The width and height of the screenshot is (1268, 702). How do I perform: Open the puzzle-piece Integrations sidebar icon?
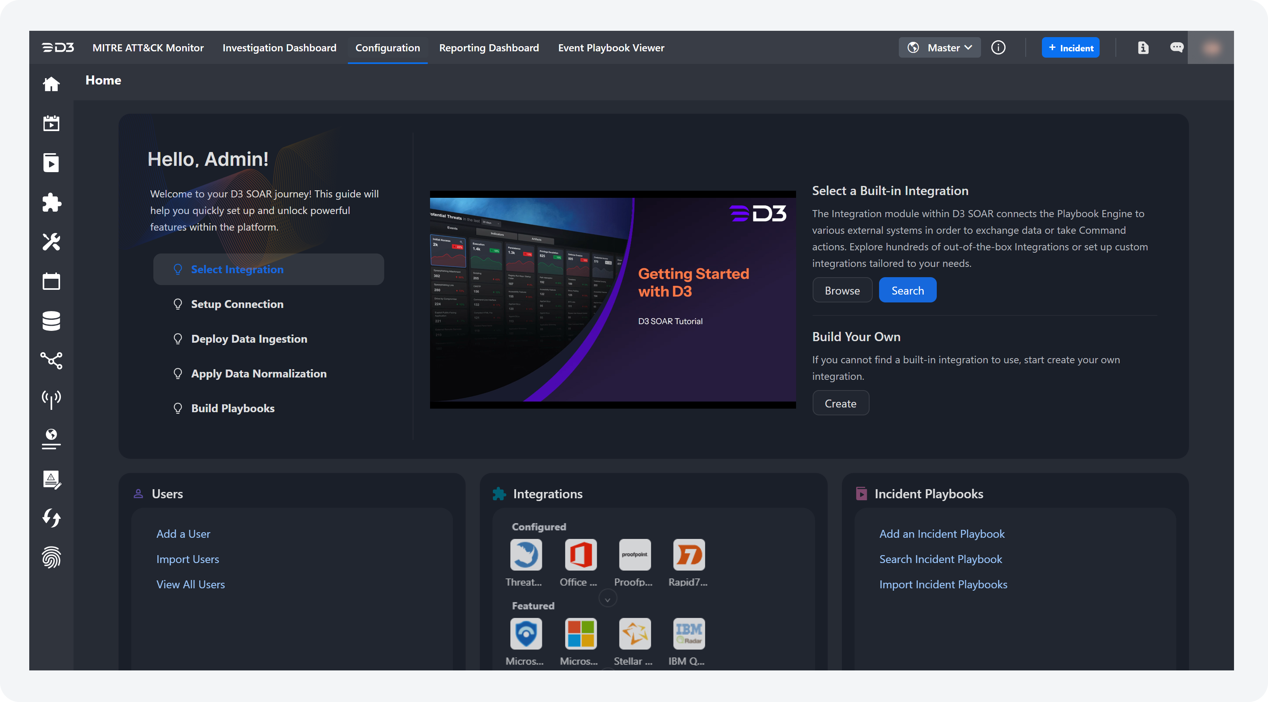[51, 203]
